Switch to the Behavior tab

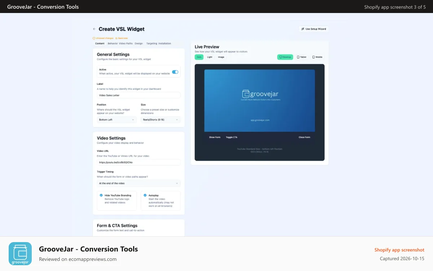(113, 43)
